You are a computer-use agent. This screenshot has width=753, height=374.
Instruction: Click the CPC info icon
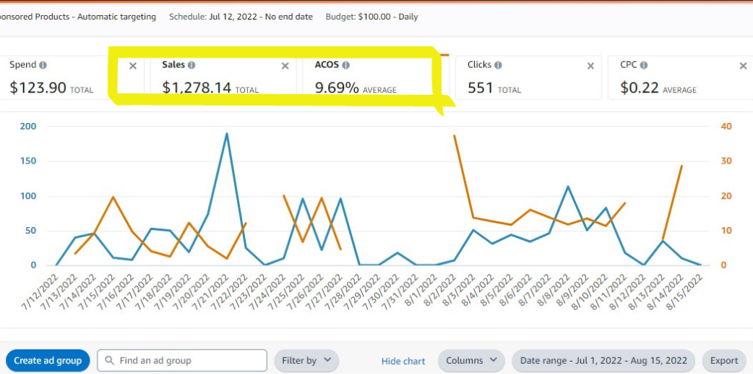point(643,65)
